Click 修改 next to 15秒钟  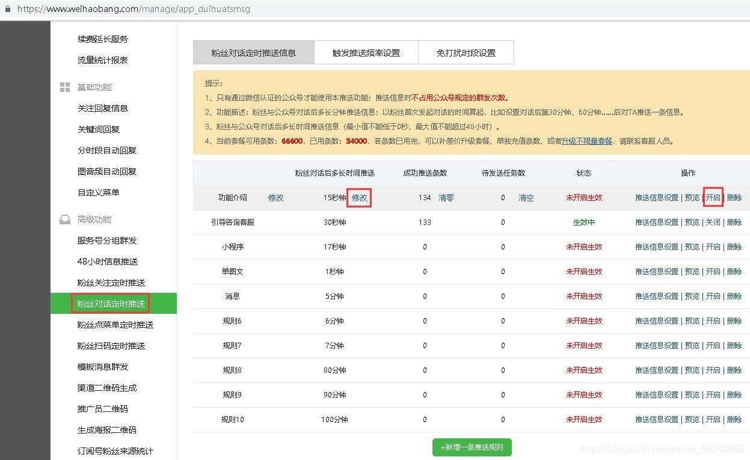click(360, 198)
